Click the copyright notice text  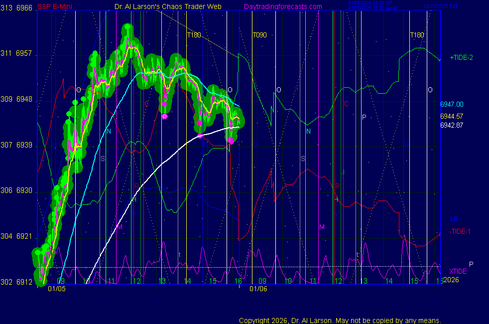click(340, 321)
